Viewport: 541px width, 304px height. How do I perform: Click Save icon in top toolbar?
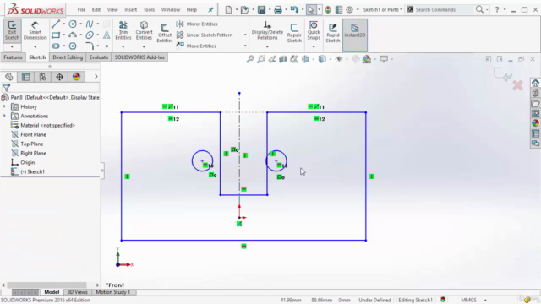click(261, 9)
